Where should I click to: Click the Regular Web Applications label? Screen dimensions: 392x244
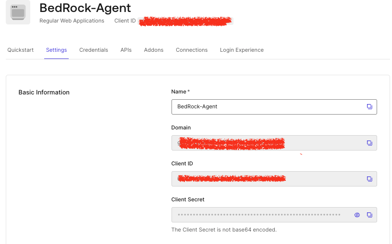72,21
